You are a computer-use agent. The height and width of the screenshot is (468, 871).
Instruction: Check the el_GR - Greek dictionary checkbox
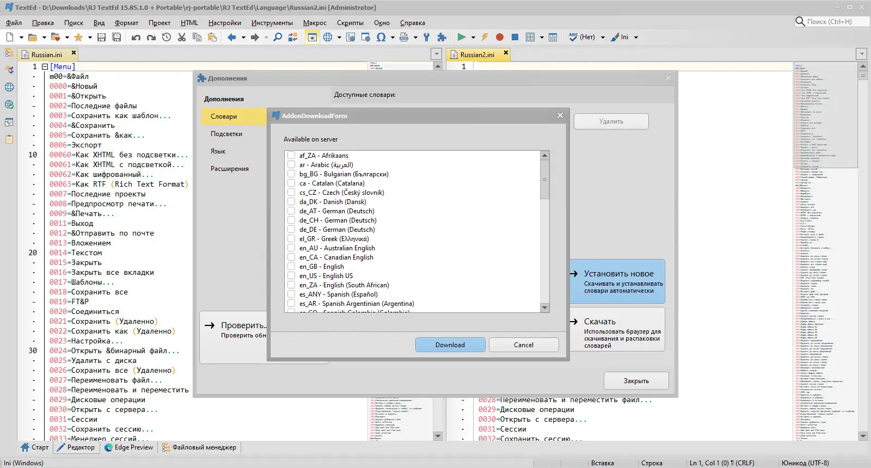(x=291, y=238)
